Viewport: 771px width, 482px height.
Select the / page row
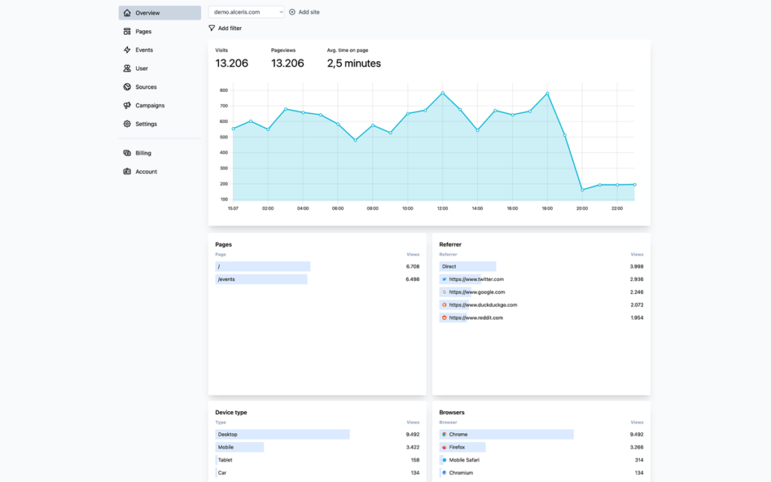[317, 267]
